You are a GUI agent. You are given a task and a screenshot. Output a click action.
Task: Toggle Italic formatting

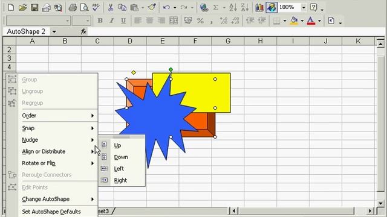(111, 20)
